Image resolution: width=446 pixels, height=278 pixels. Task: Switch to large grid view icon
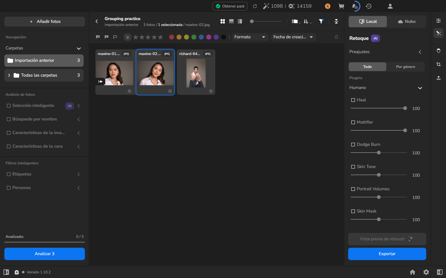[x=223, y=21]
